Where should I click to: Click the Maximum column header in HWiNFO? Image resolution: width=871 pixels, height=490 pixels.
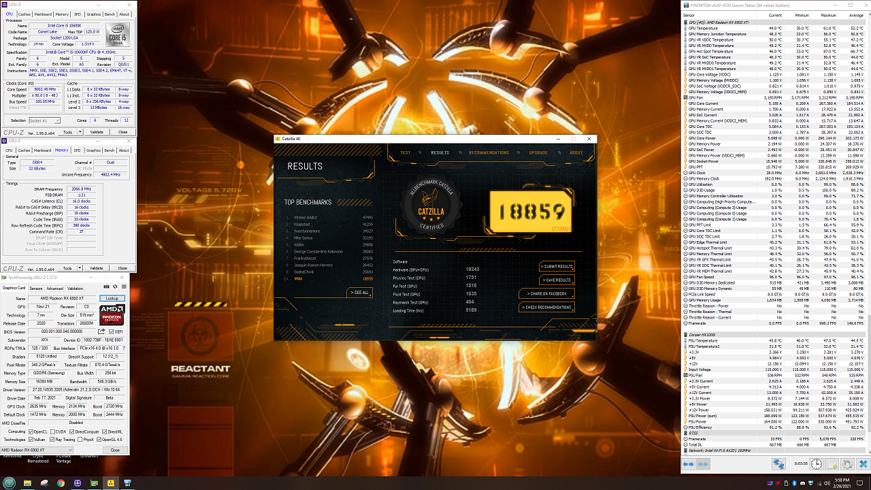point(827,14)
